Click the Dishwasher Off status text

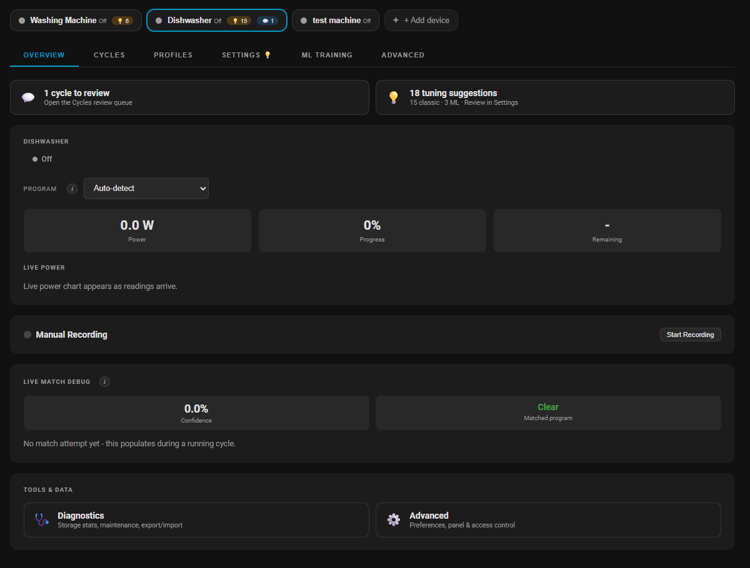pos(47,159)
